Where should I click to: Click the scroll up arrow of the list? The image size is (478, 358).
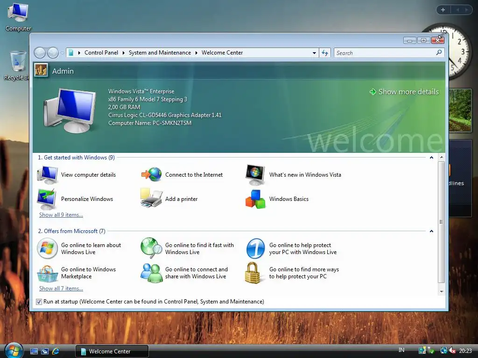click(x=442, y=158)
